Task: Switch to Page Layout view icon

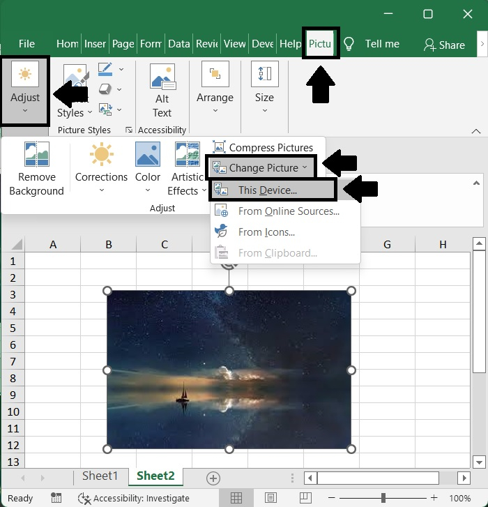Action: (x=270, y=498)
